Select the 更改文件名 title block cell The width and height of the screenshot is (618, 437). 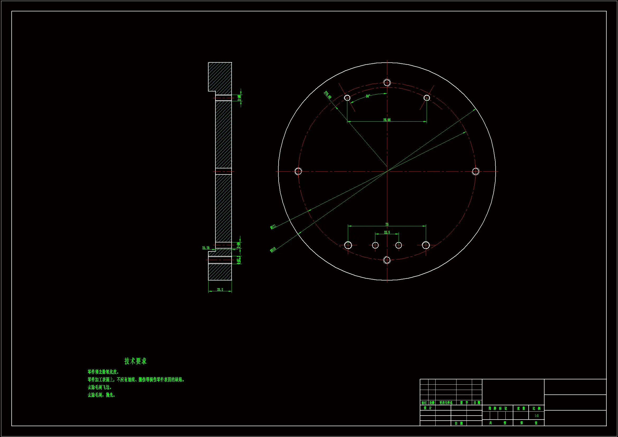446,403
